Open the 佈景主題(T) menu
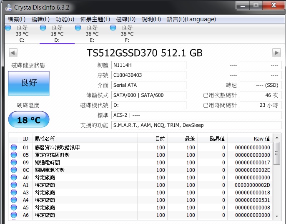The width and height of the screenshot is (286, 224). (x=95, y=19)
